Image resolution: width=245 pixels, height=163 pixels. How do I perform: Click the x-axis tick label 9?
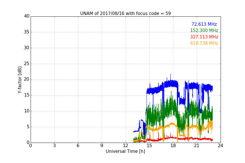pos(102,146)
